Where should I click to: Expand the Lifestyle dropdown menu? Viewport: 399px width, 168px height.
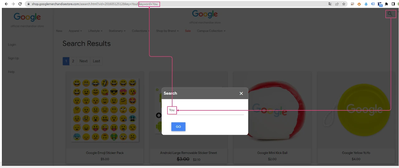[95, 31]
